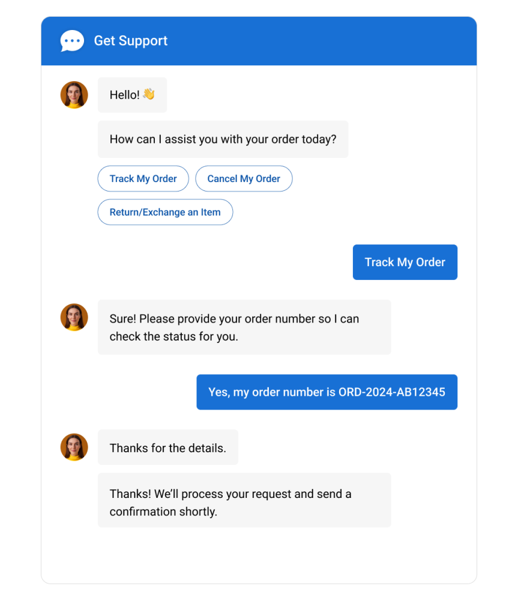The image size is (518, 615).
Task: Click the chat bubble icon in the header
Action: (72, 41)
